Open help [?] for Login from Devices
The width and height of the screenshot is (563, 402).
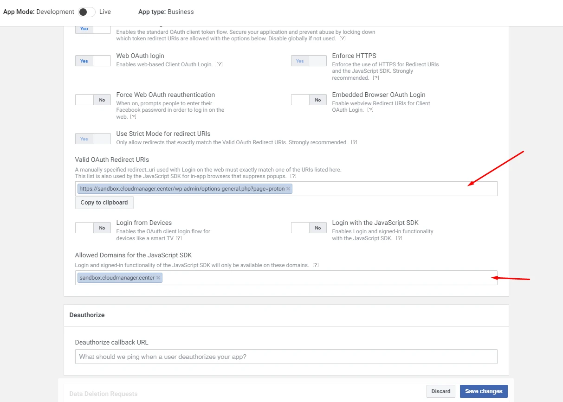pos(179,238)
